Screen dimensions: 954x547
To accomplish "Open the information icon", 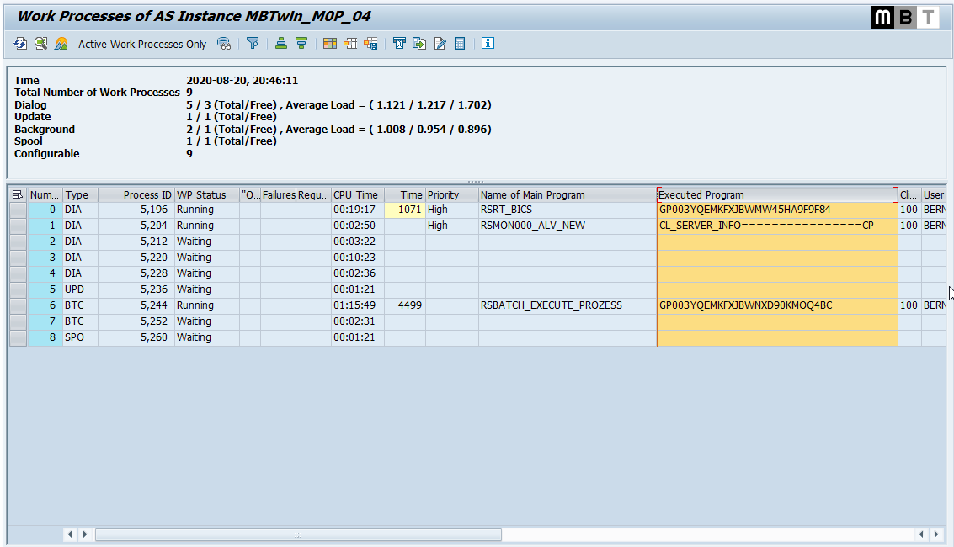I will 488,43.
